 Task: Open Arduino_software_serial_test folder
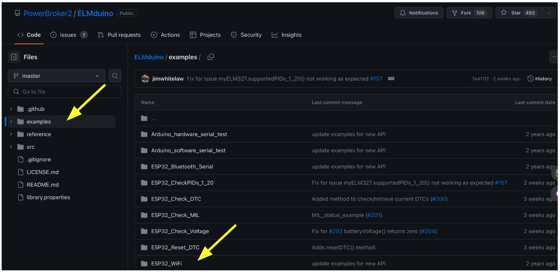tap(188, 151)
